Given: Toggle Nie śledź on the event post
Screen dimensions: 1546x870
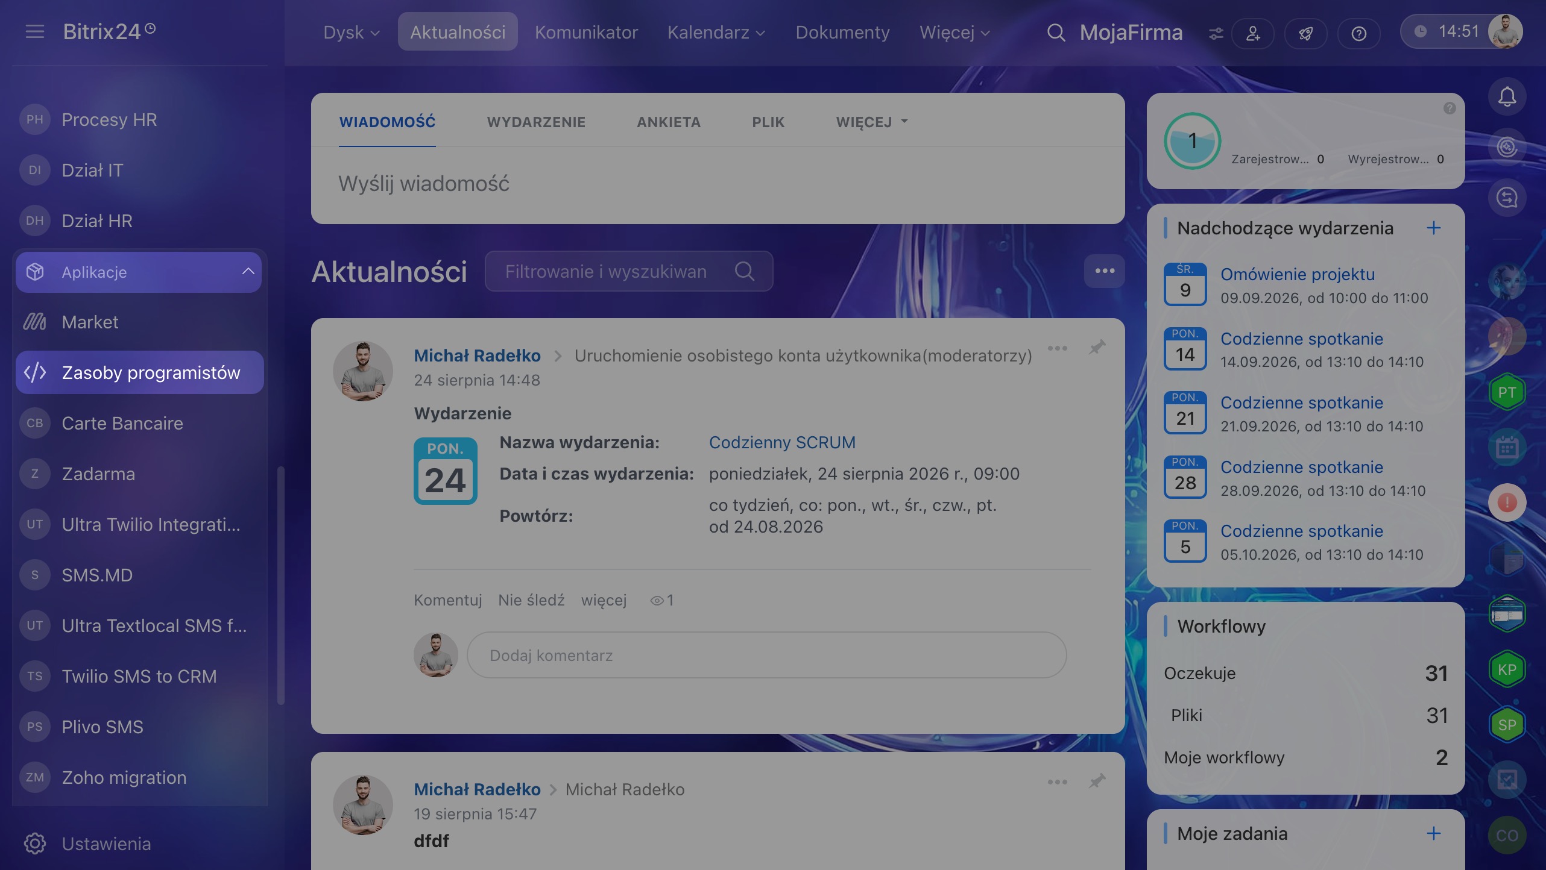Looking at the screenshot, I should [x=531, y=600].
